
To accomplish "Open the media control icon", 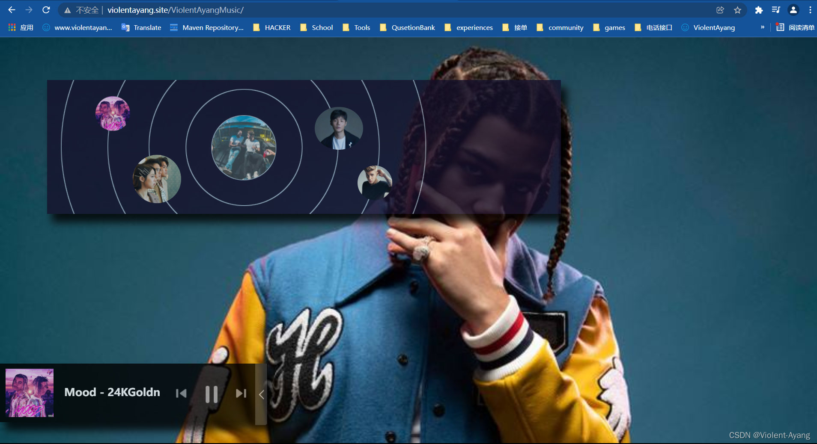I will (776, 10).
